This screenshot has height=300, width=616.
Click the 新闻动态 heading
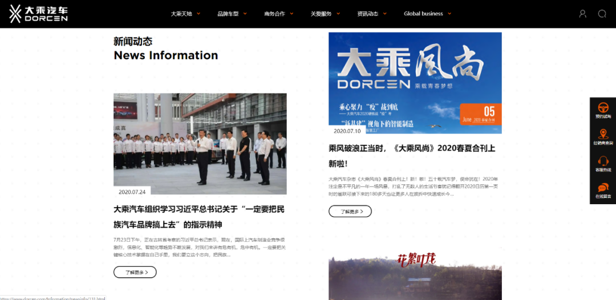tap(133, 41)
